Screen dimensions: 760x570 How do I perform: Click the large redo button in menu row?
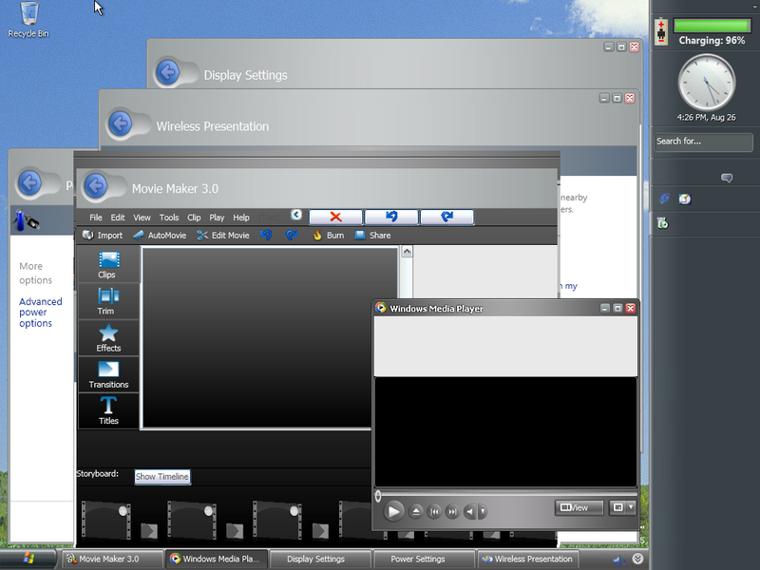(x=446, y=217)
